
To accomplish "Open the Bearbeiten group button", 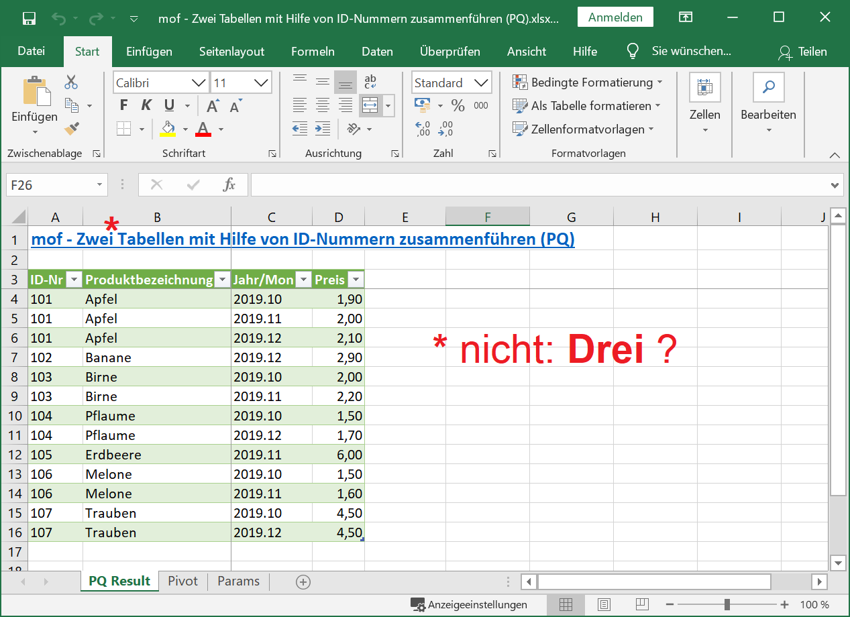I will [768, 104].
